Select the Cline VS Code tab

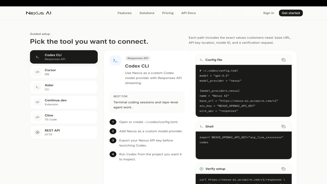[64, 117]
